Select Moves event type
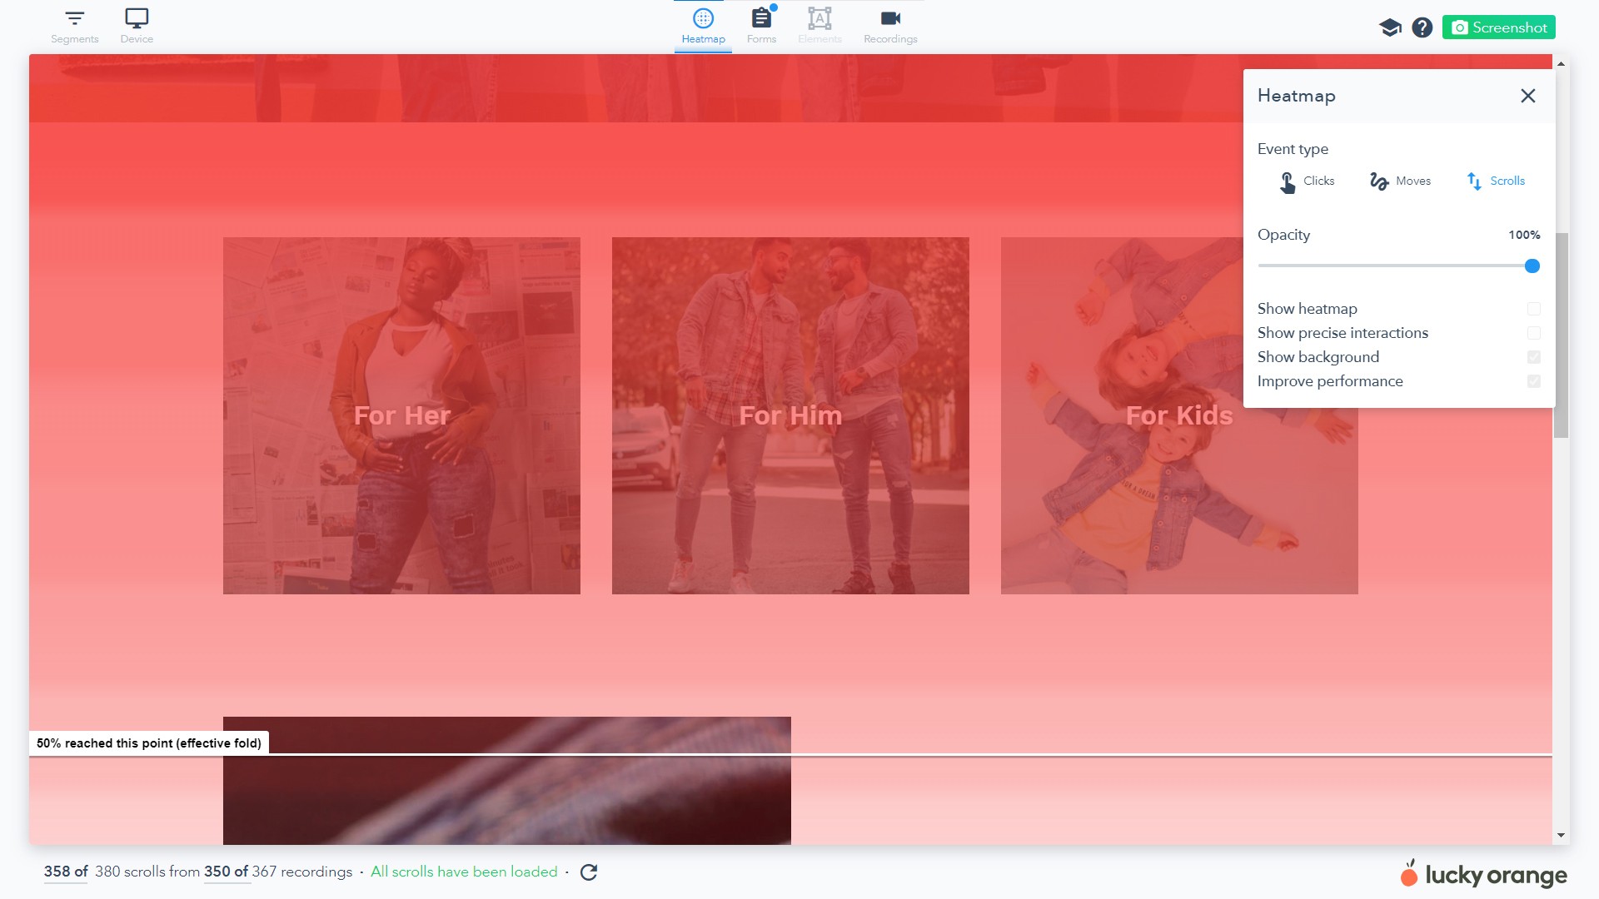The width and height of the screenshot is (1599, 899). (1401, 181)
